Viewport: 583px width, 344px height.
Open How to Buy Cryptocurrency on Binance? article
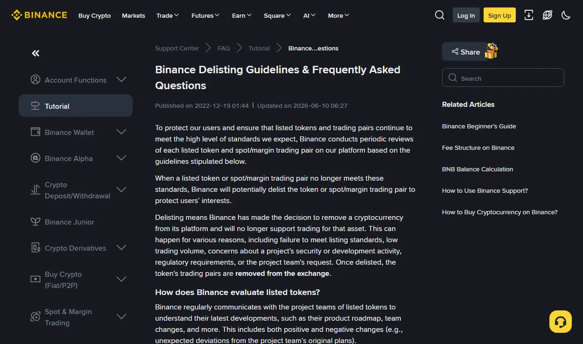(x=500, y=212)
